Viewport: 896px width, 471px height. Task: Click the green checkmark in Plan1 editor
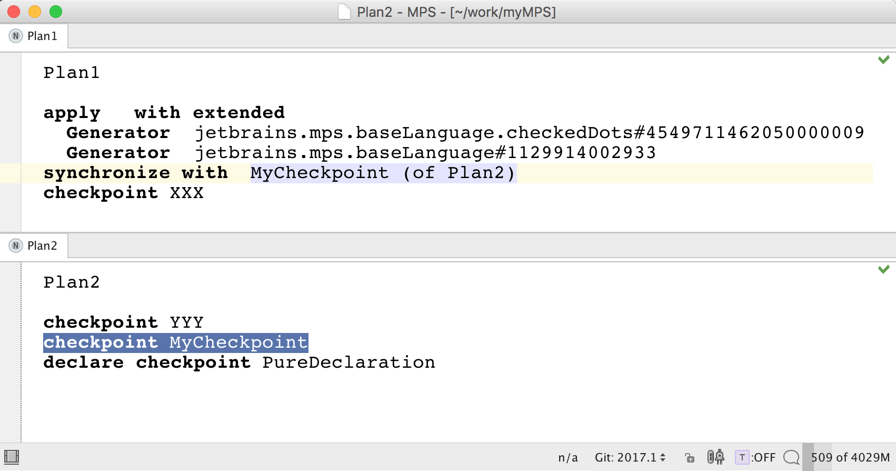[x=883, y=60]
